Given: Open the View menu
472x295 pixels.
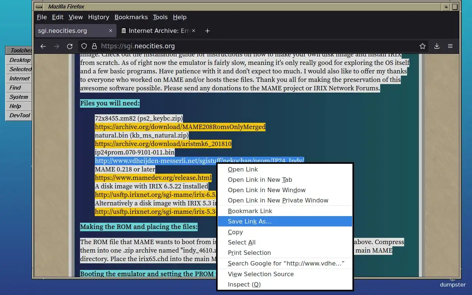Looking at the screenshot, I should (x=76, y=17).
